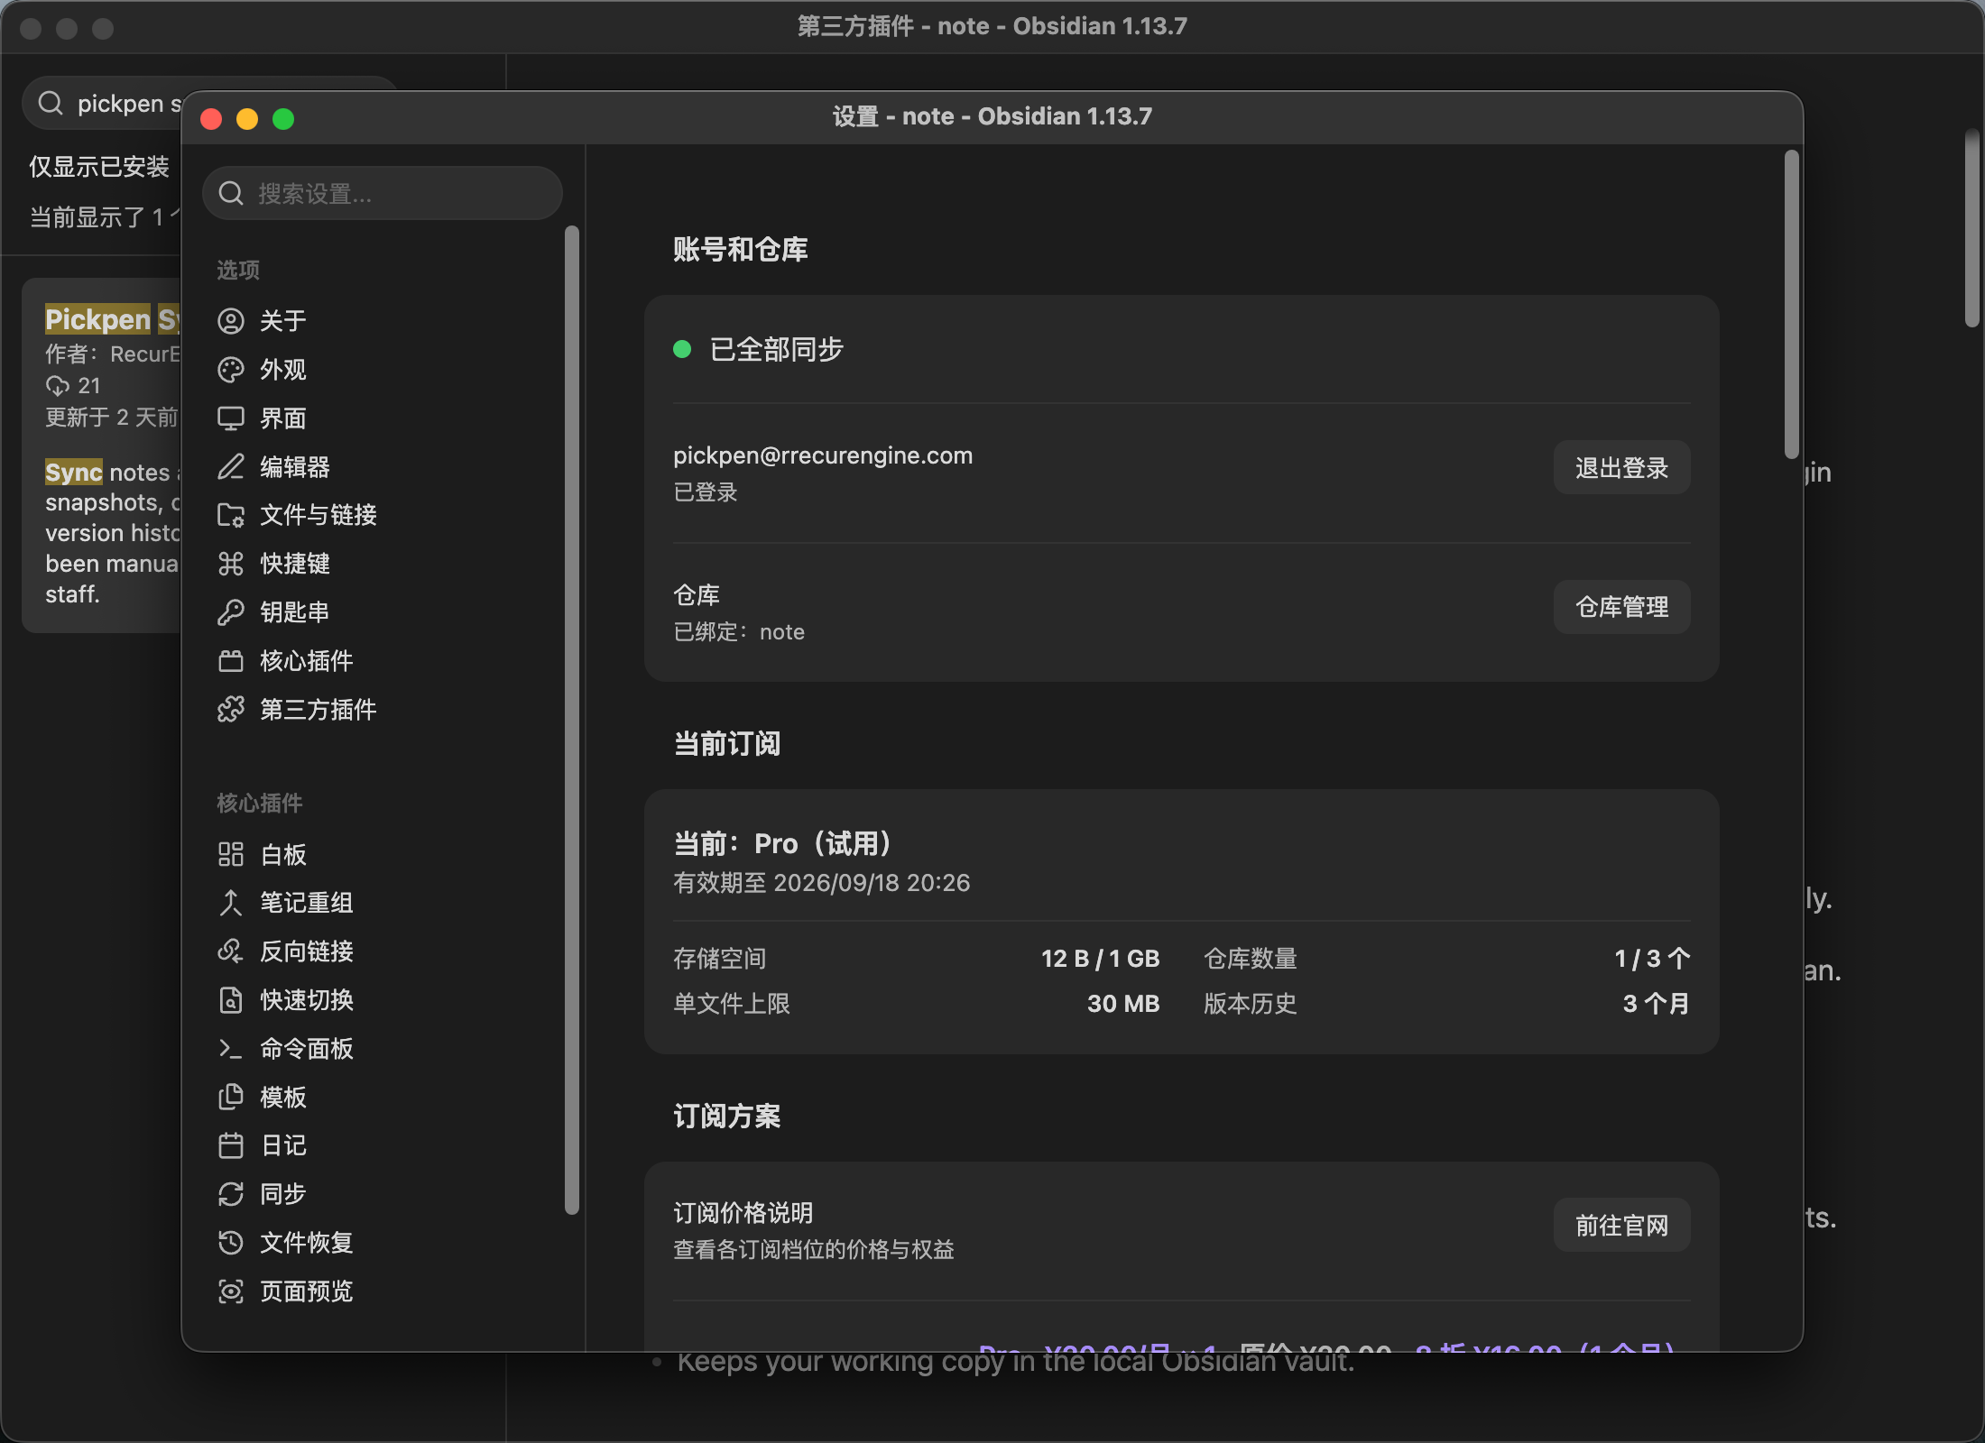Click the 快速切换 file-search icon
Screen dimensions: 1985x1443
tap(231, 1000)
